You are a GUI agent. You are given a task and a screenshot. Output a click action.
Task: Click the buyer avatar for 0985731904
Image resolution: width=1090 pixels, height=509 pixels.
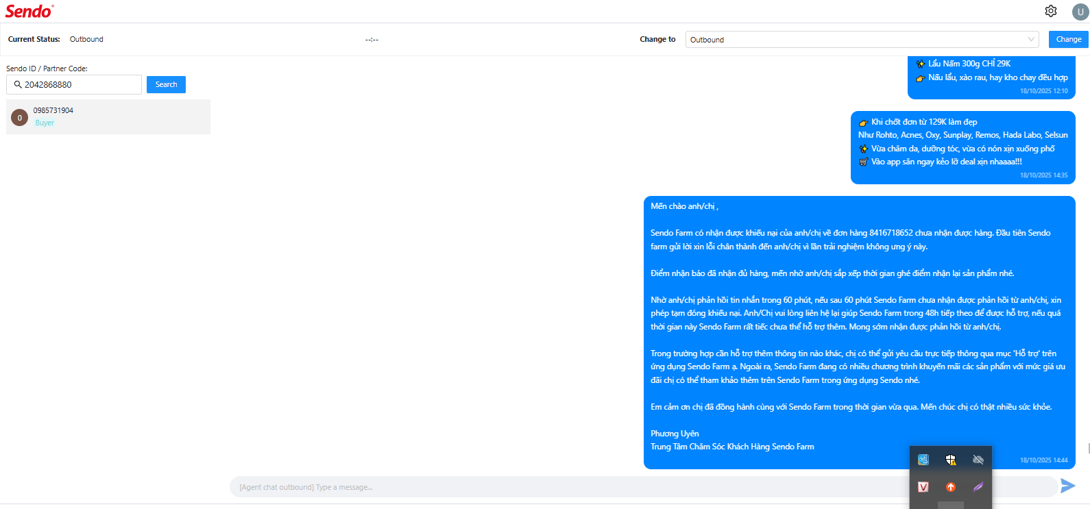[x=19, y=117]
